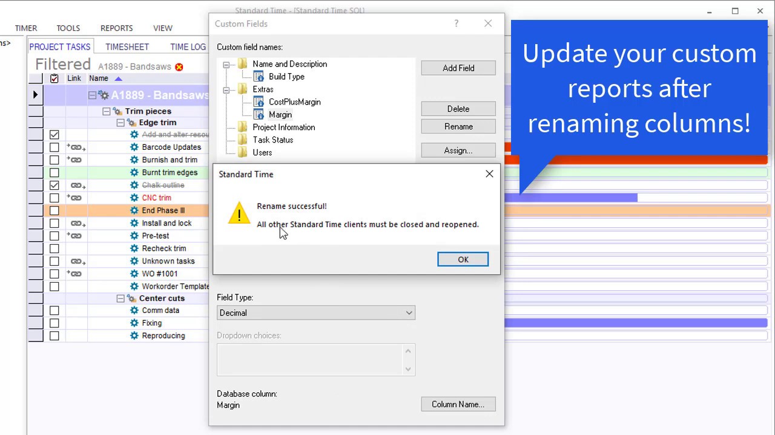Click the link icon in the WO #1001 row

[74, 274]
